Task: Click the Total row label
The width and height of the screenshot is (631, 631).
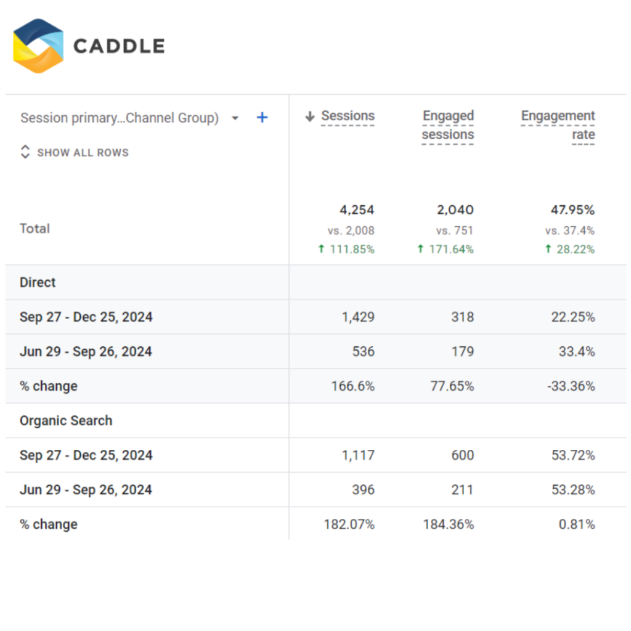Action: [x=35, y=229]
